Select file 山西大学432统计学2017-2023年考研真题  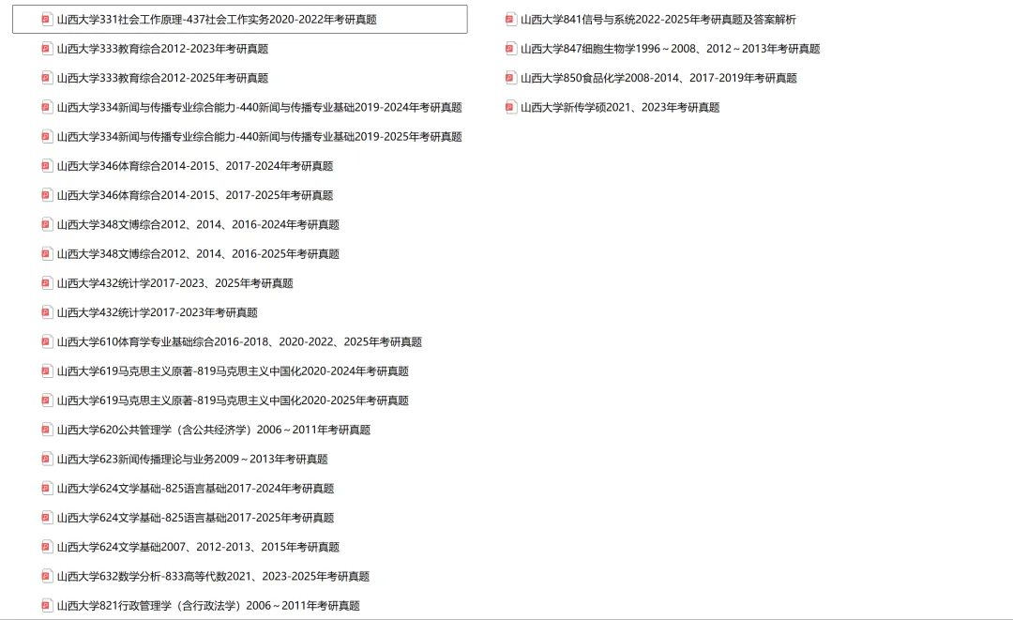(158, 312)
